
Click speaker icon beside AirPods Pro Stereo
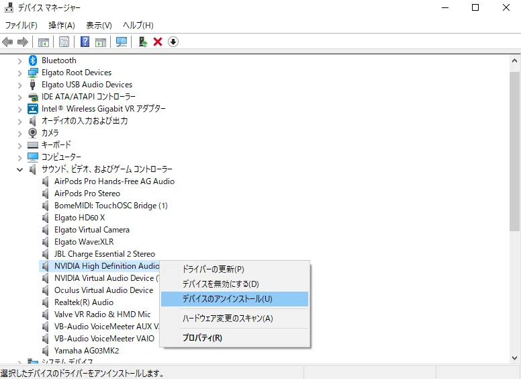46,194
